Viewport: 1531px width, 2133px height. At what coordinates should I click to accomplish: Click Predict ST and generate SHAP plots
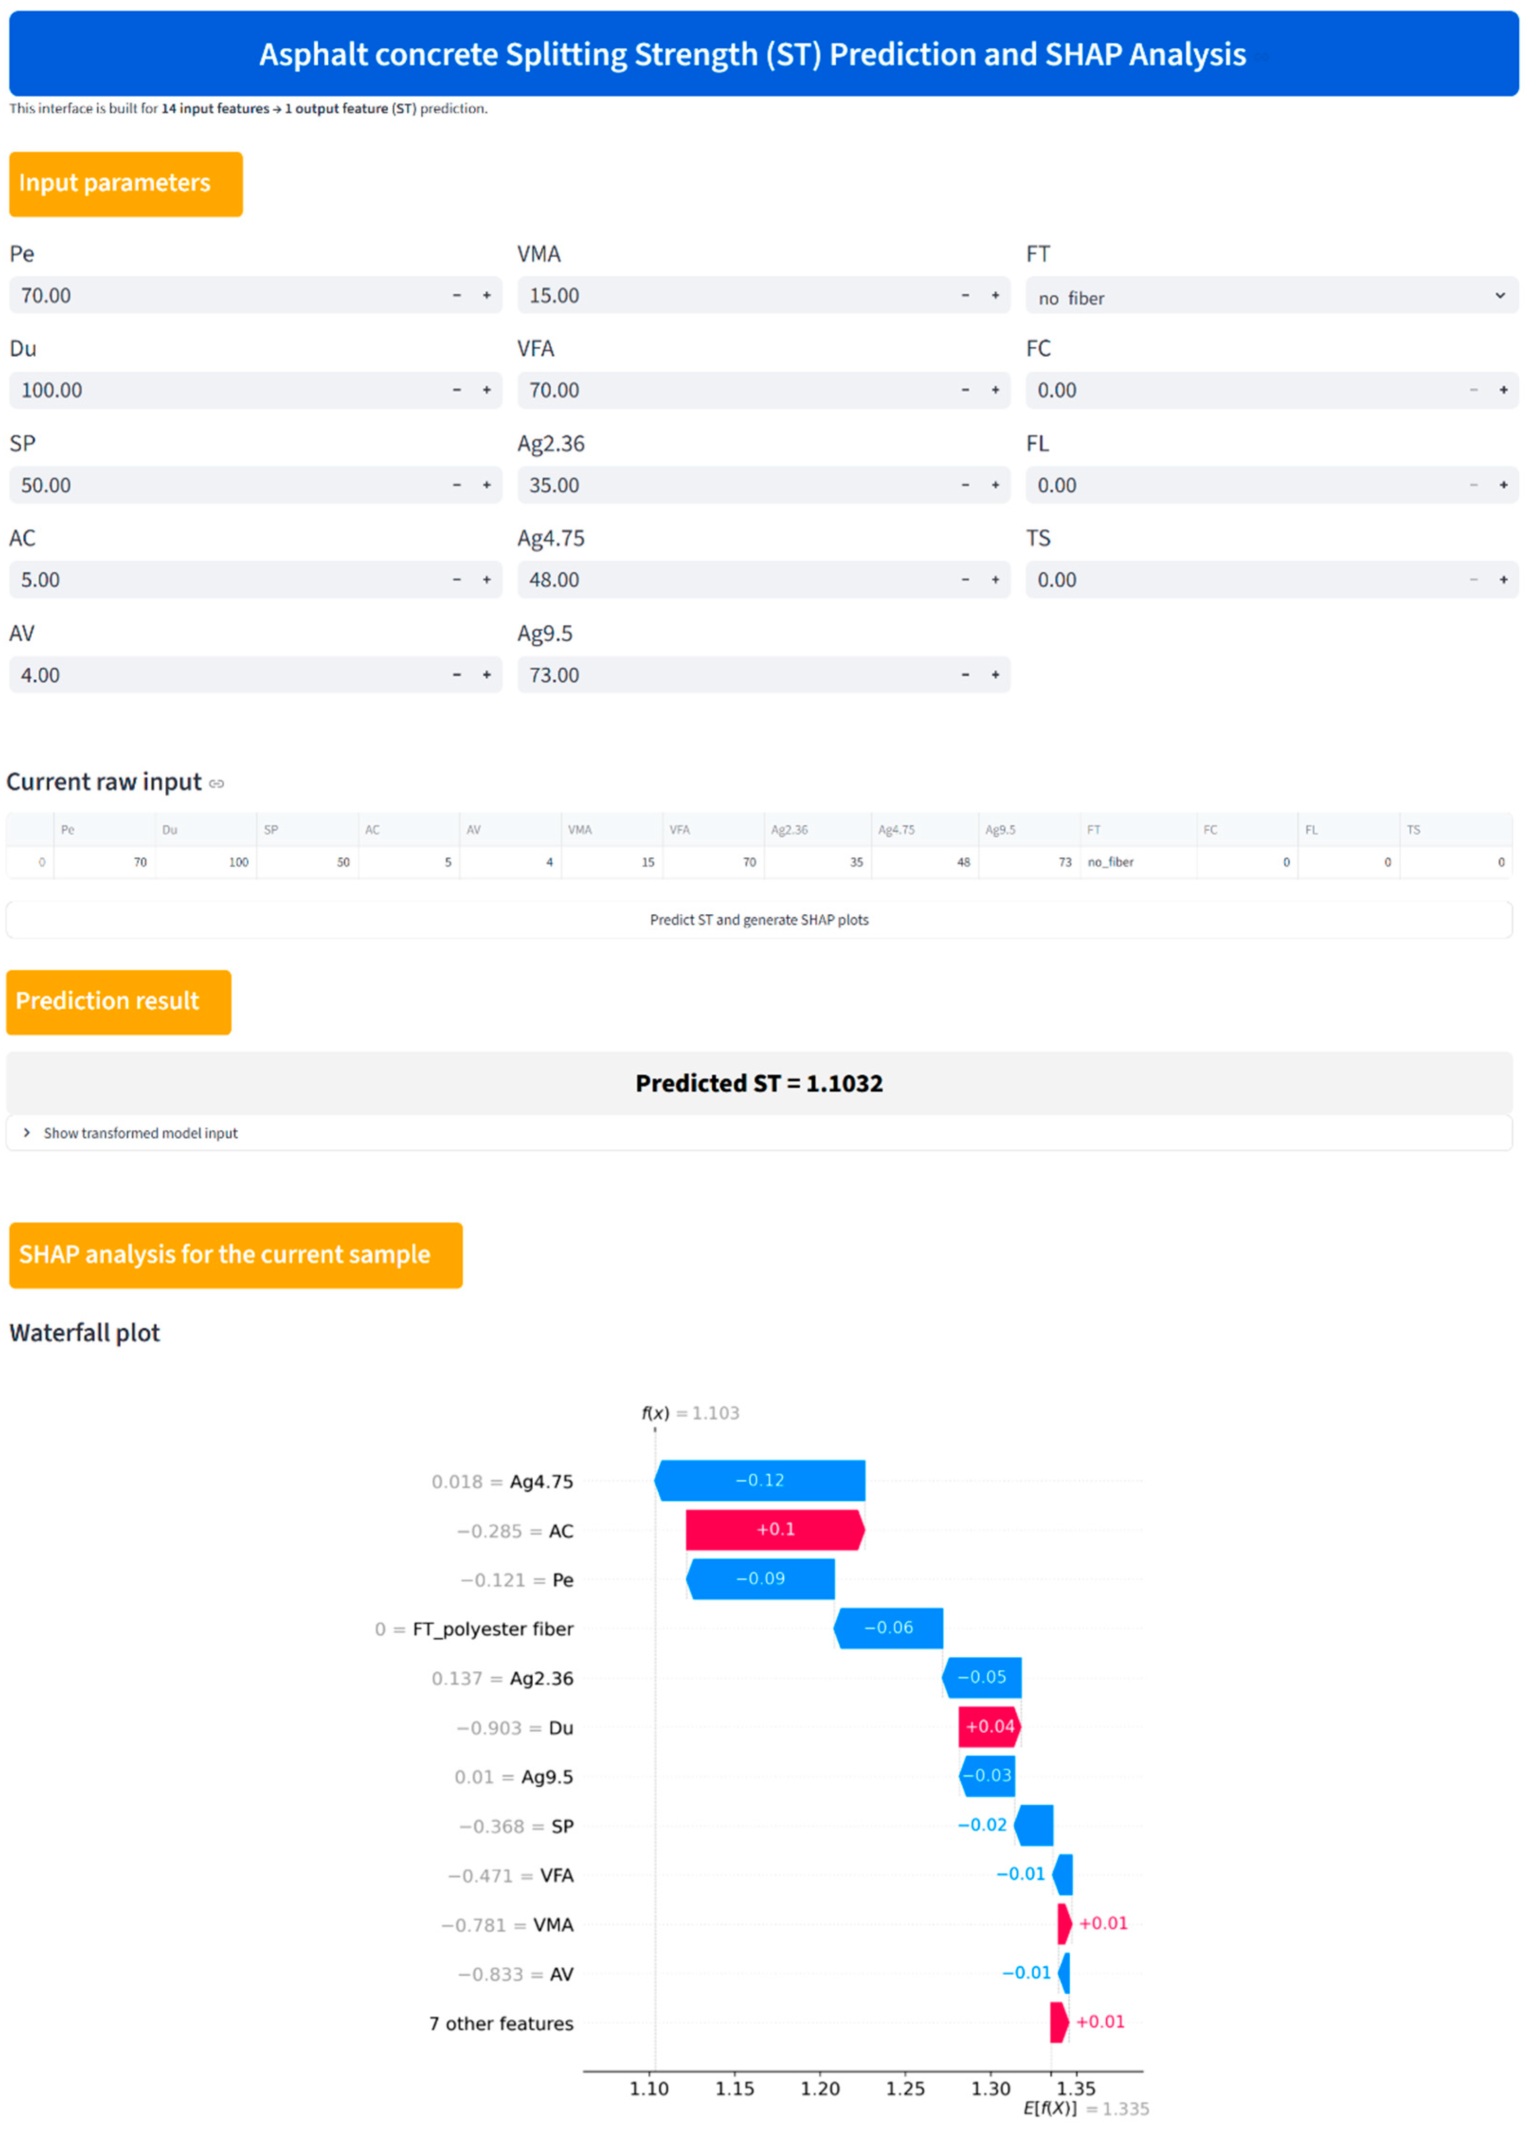pos(759,920)
